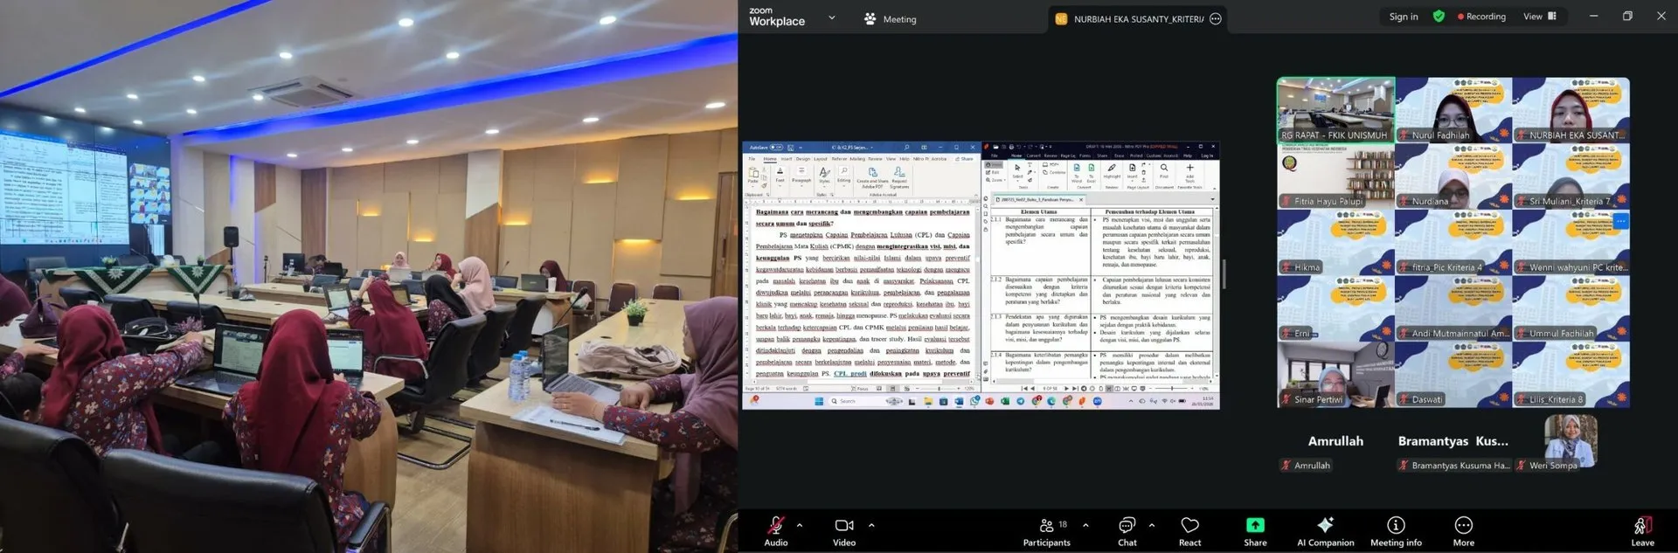Viewport: 1678px width, 553px height.
Task: Open the View layout menu
Action: click(x=1540, y=17)
